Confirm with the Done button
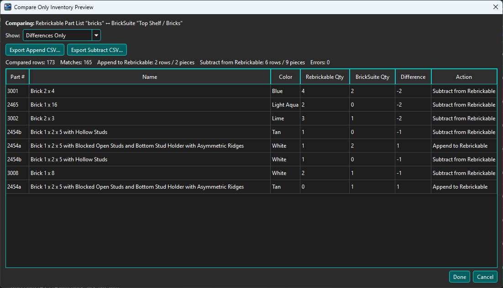Image resolution: width=503 pixels, height=288 pixels. coord(459,277)
